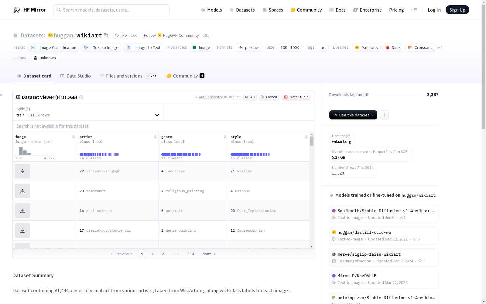Click the genre class distribution bar
The width and height of the screenshot is (486, 304).
coord(181,154)
